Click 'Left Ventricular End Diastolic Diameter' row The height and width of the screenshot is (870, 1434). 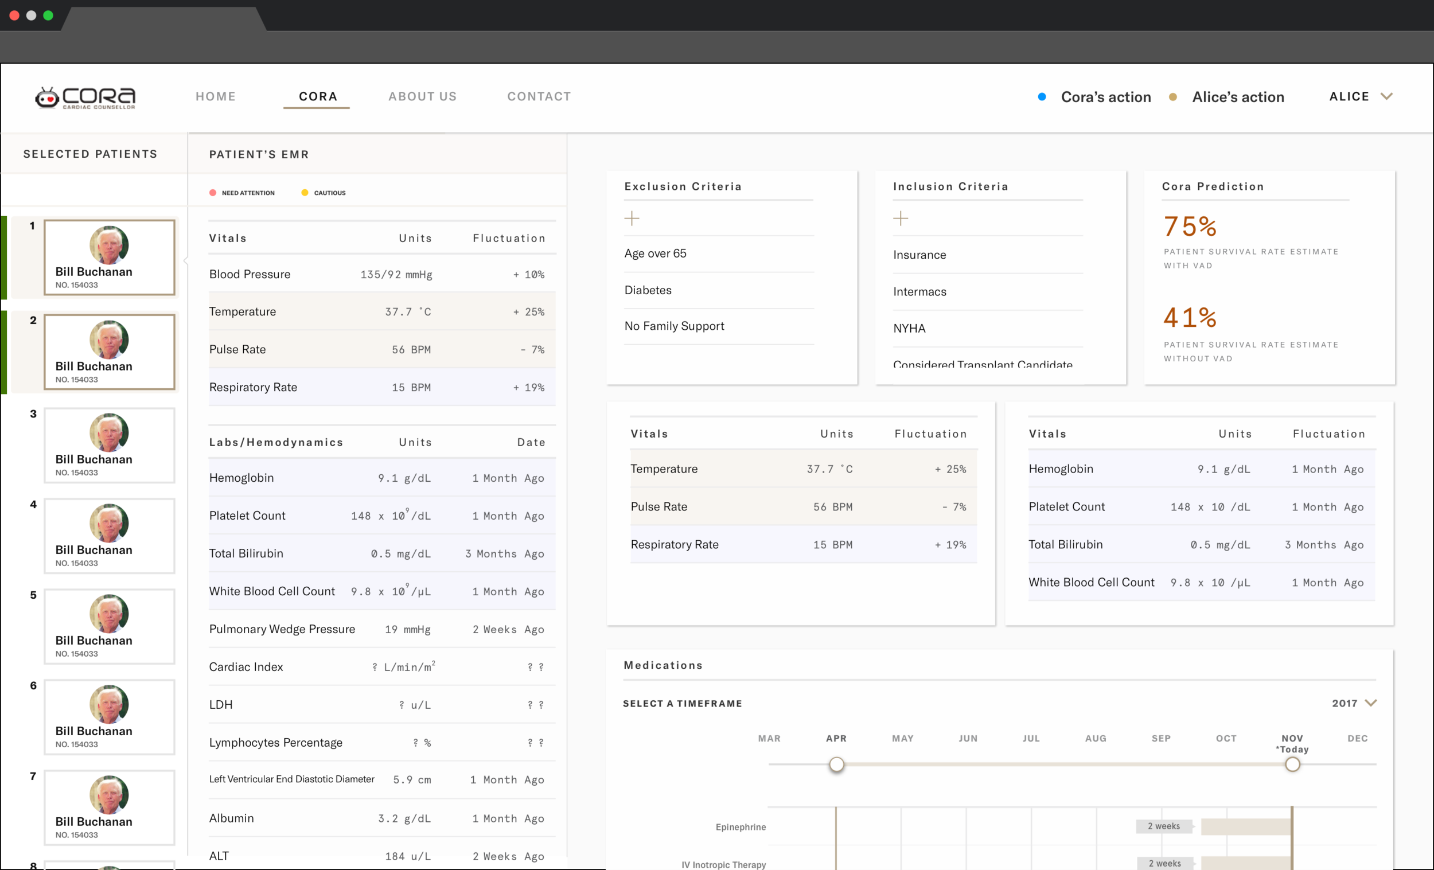tap(382, 780)
